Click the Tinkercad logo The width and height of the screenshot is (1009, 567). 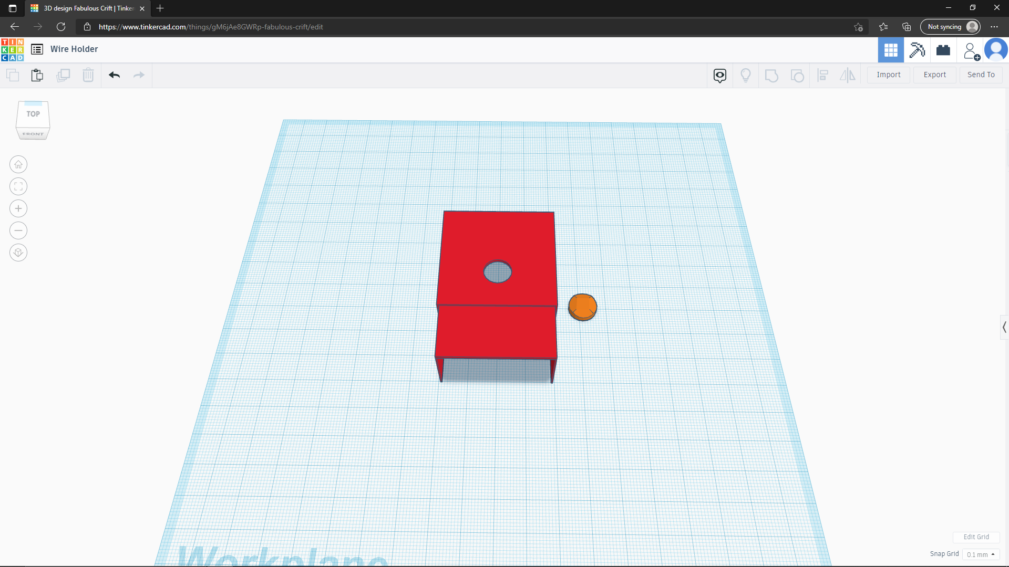tap(13, 49)
